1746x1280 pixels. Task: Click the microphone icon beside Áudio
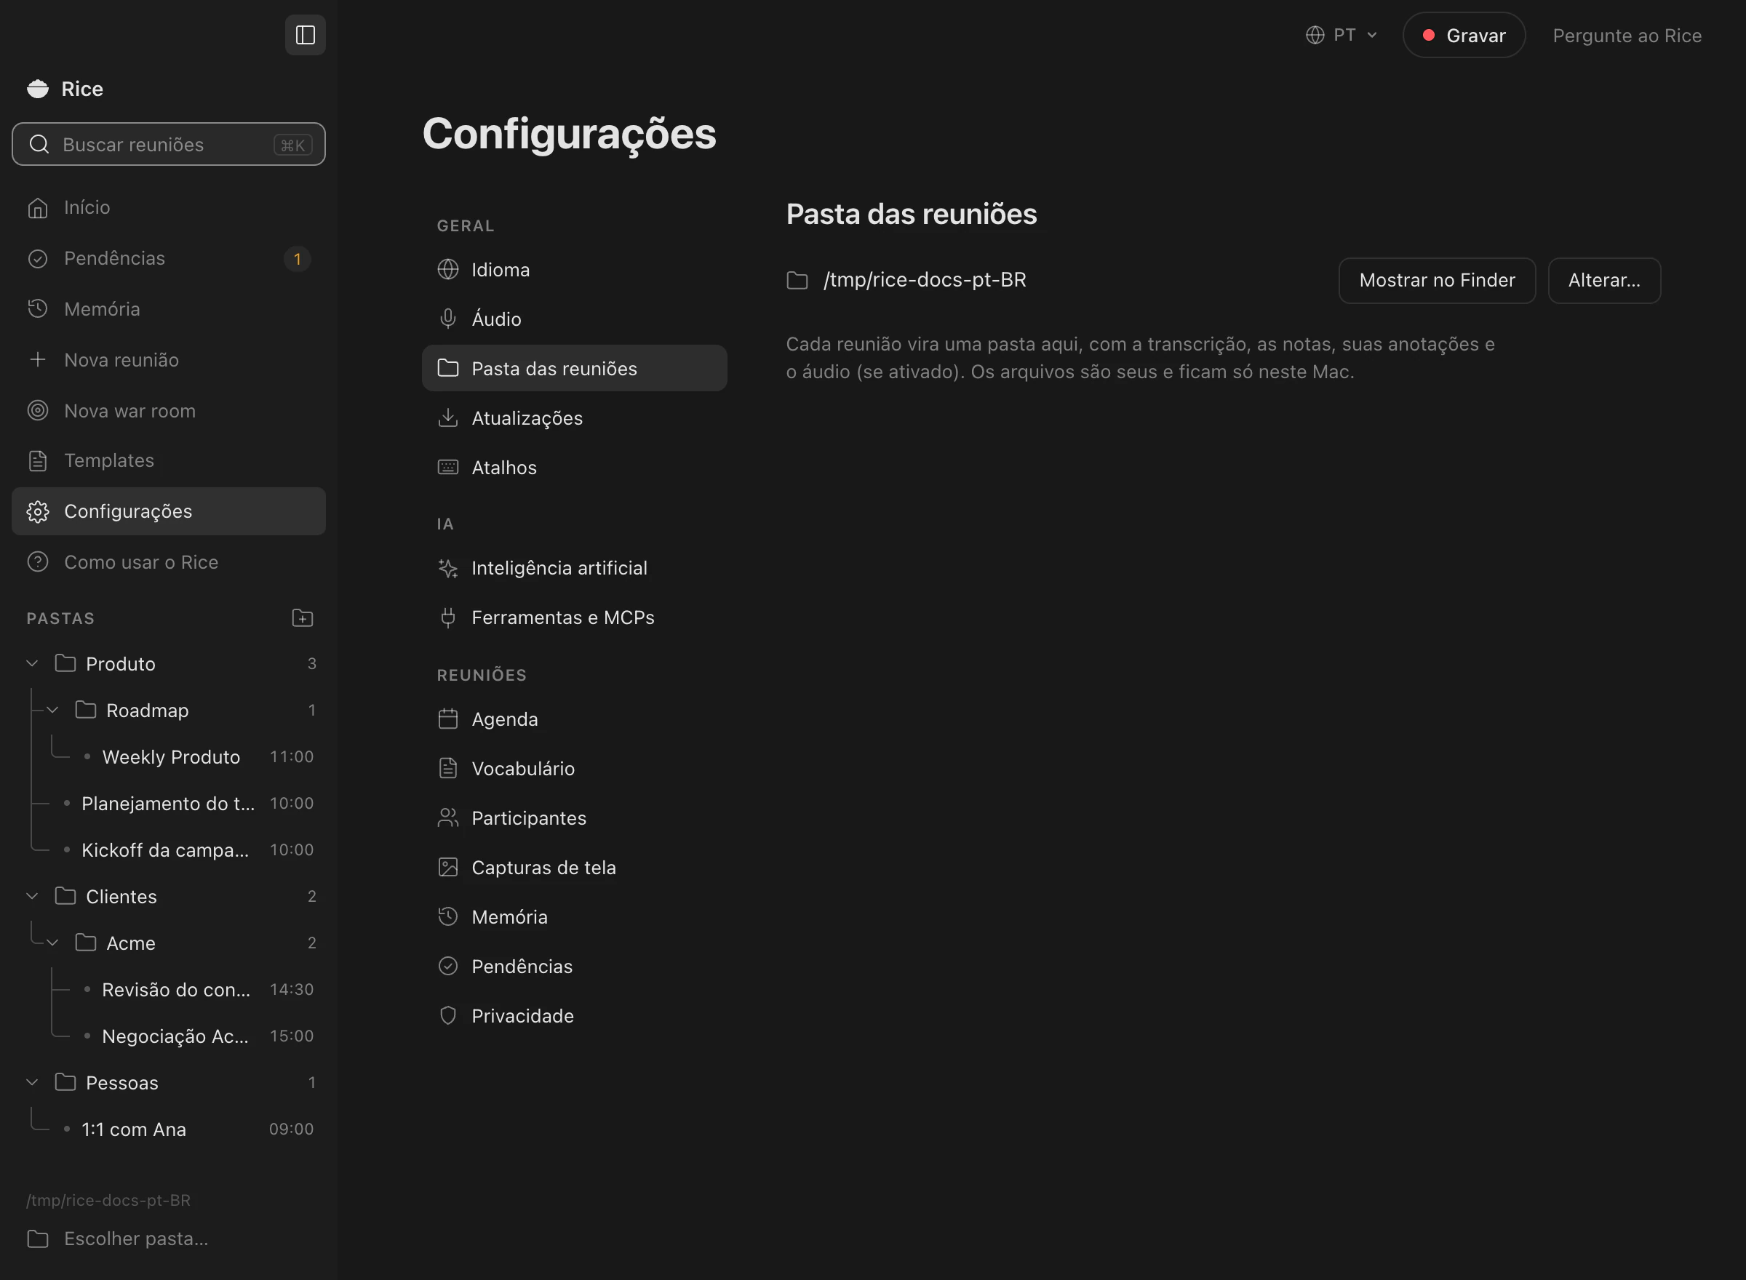coord(448,319)
